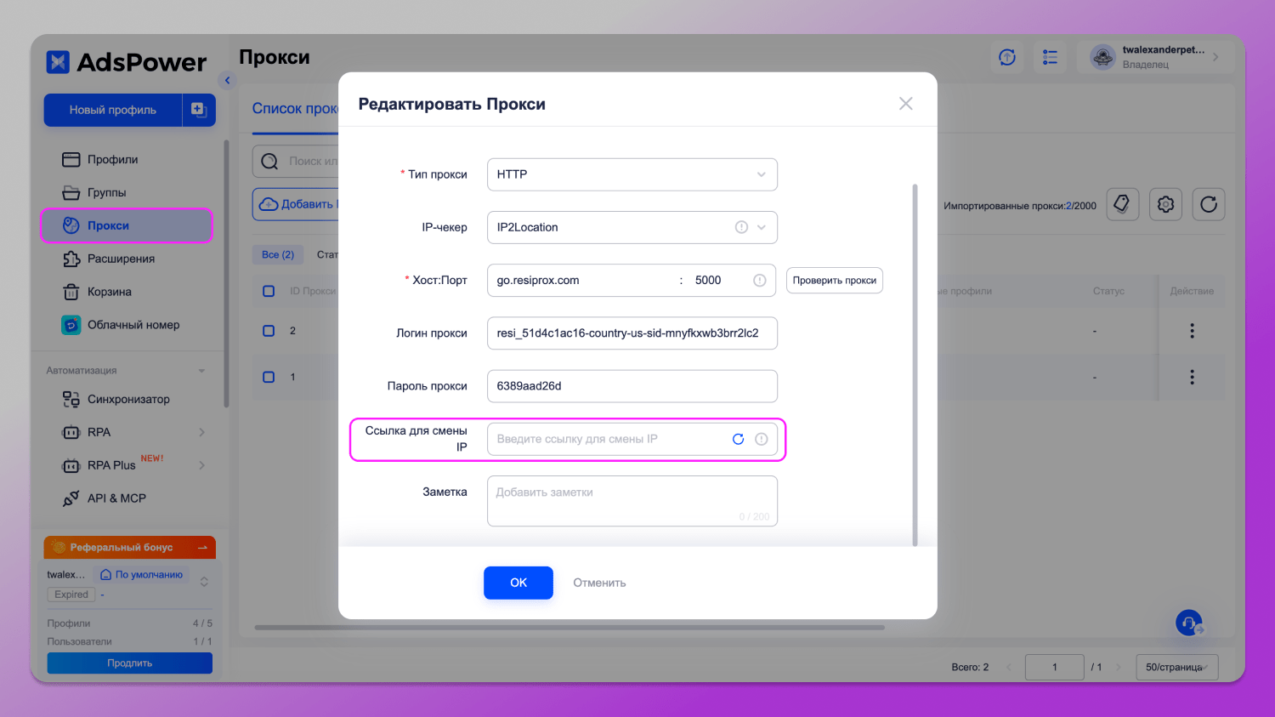1275x717 pixels.
Task: Check the checkbox for proxy ID 1
Action: [x=269, y=377]
